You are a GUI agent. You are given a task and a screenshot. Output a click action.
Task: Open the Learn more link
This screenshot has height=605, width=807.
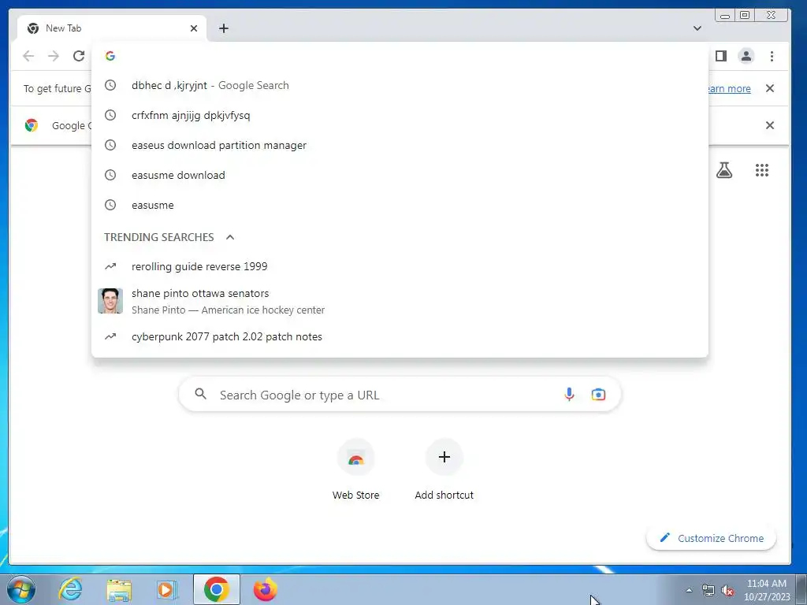(x=729, y=88)
